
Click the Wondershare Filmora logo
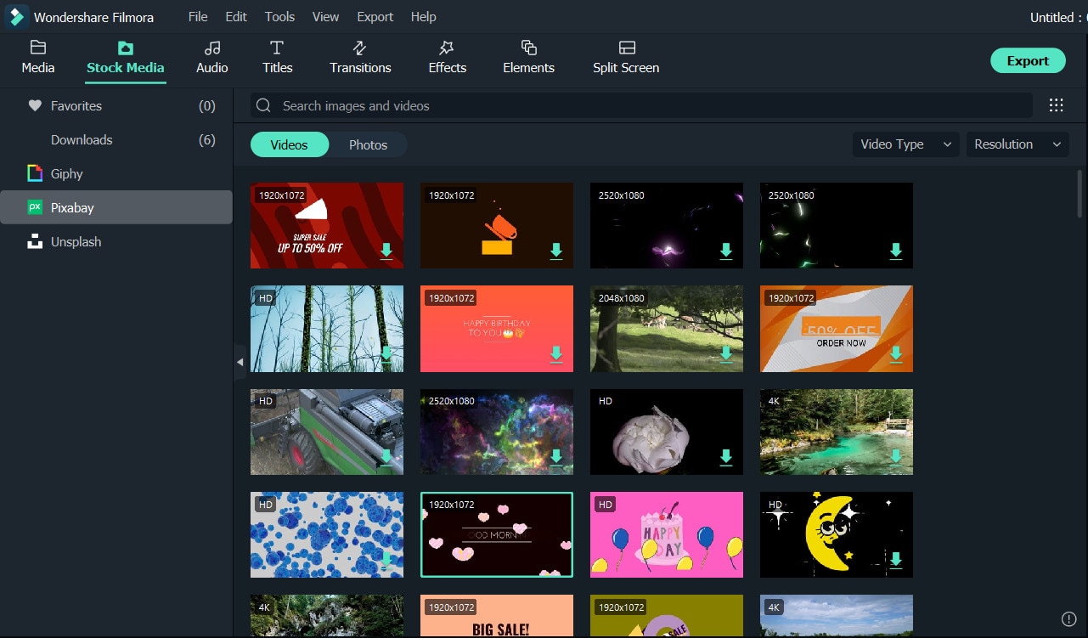click(16, 17)
